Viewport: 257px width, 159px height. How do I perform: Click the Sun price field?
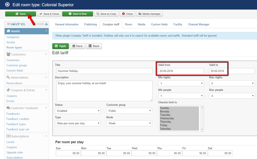pos(68,153)
